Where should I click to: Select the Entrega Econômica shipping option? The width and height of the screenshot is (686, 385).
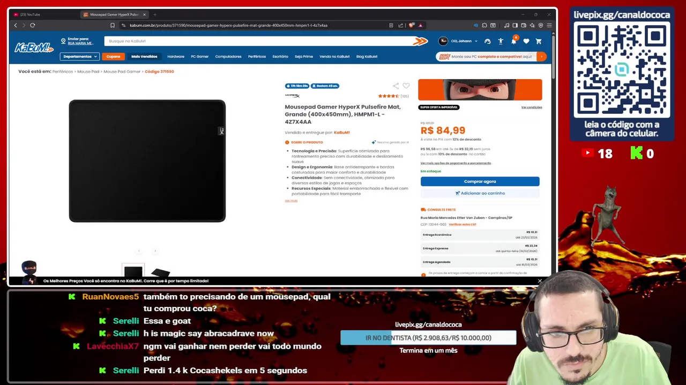click(480, 235)
